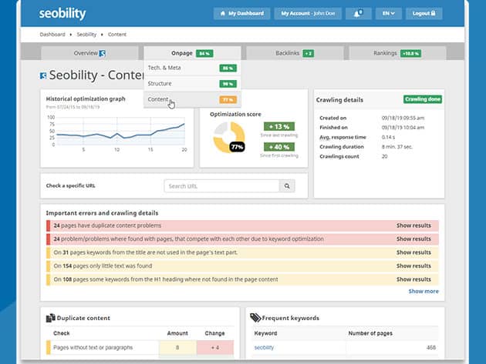
Task: Click the Frequent keywords tag icon
Action: 255,317
